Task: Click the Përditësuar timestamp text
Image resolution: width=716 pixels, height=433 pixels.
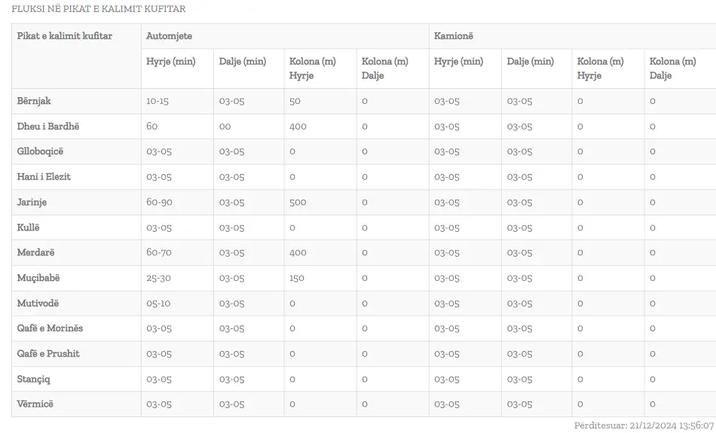Action: pos(644,425)
